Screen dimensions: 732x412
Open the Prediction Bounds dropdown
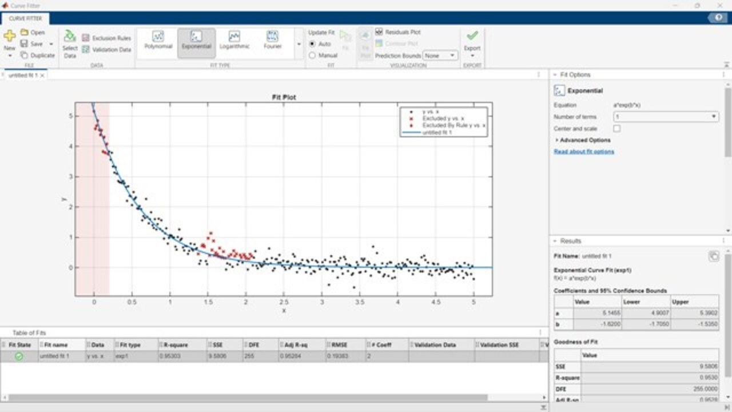coord(440,56)
